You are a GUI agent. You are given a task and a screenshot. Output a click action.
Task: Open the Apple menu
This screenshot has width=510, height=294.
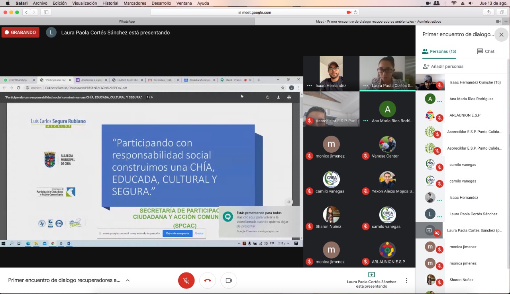point(7,3)
